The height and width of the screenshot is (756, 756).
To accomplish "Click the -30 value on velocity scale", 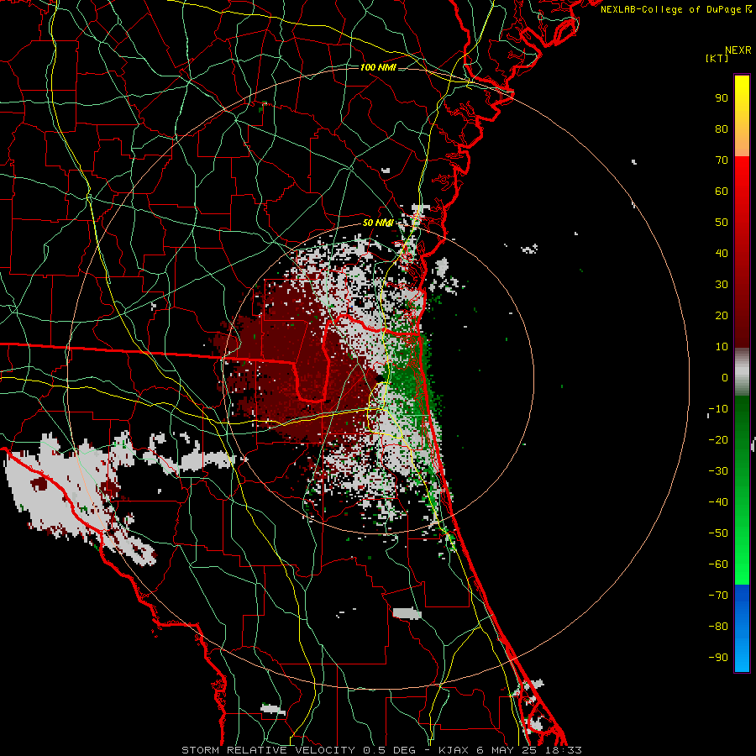I will pyautogui.click(x=718, y=471).
